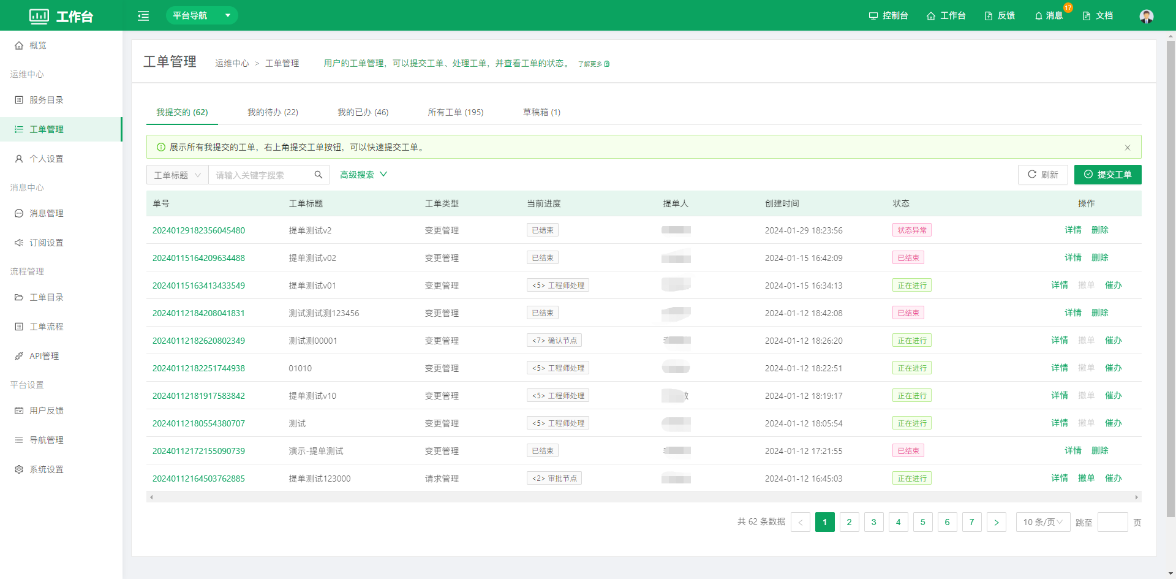Viewport: 1176px width, 579px height.
Task: Switch to 我的已办 (46) tab
Action: pyautogui.click(x=363, y=112)
